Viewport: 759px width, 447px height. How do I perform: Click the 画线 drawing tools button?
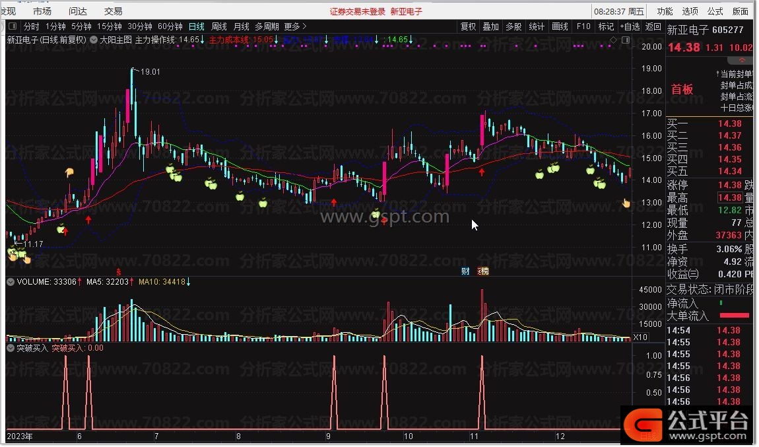[560, 26]
